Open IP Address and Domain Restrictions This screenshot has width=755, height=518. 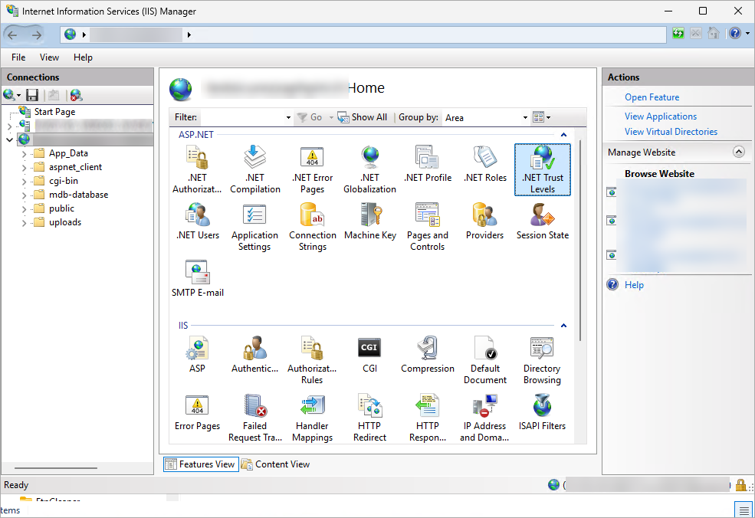click(485, 418)
